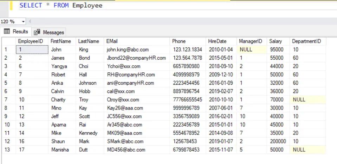Click the email cell john.king@abc.com
The height and width of the screenshot is (164, 337).
tap(128, 50)
